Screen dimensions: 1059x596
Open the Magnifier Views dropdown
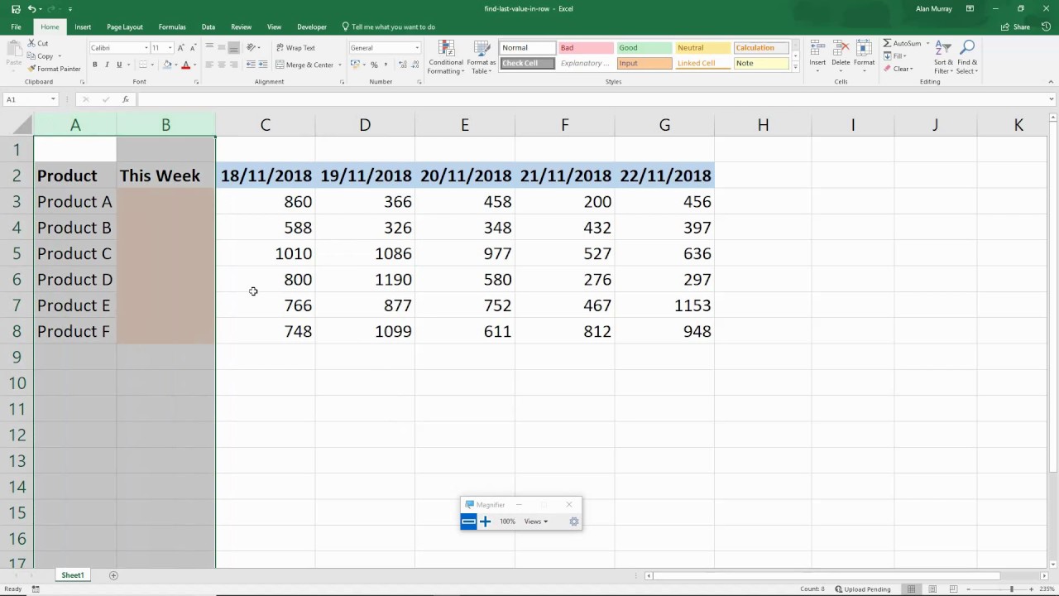535,521
